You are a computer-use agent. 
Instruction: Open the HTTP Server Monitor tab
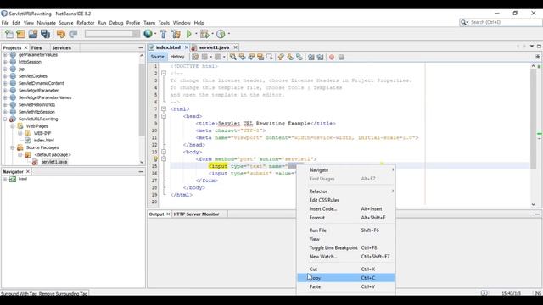click(x=196, y=214)
